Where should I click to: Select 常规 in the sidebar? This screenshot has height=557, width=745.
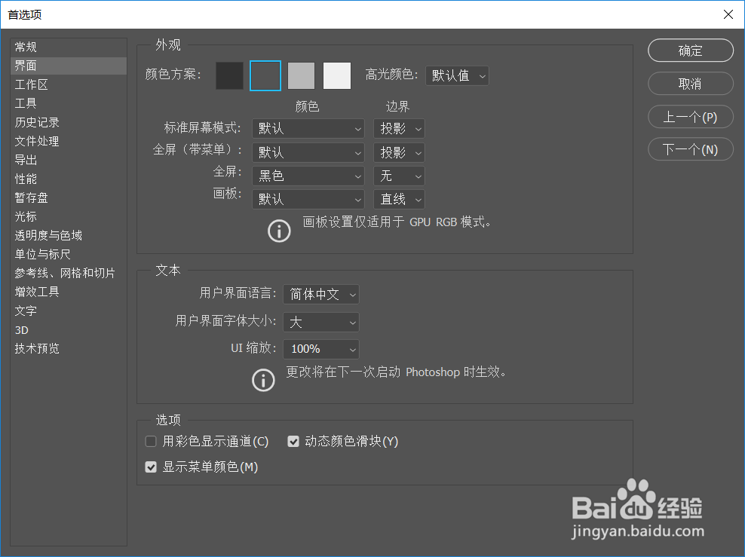click(69, 47)
